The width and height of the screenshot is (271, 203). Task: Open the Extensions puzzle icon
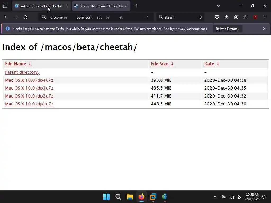[246, 17]
